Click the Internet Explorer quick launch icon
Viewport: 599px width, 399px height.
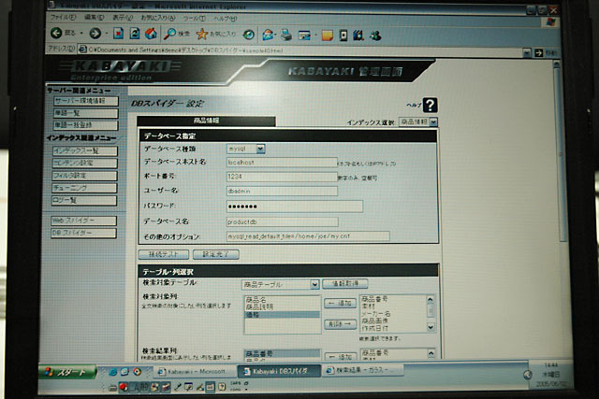click(113, 372)
